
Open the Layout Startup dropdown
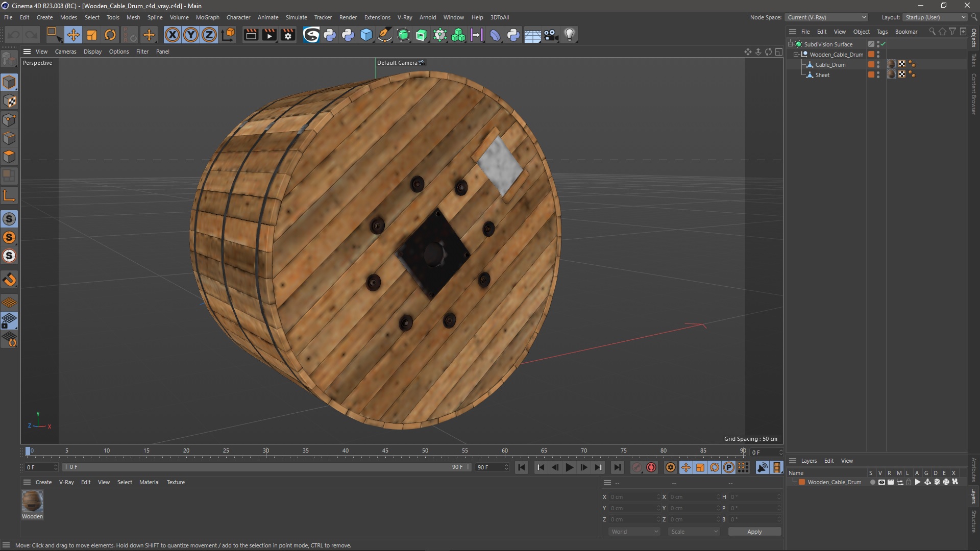pyautogui.click(x=935, y=17)
